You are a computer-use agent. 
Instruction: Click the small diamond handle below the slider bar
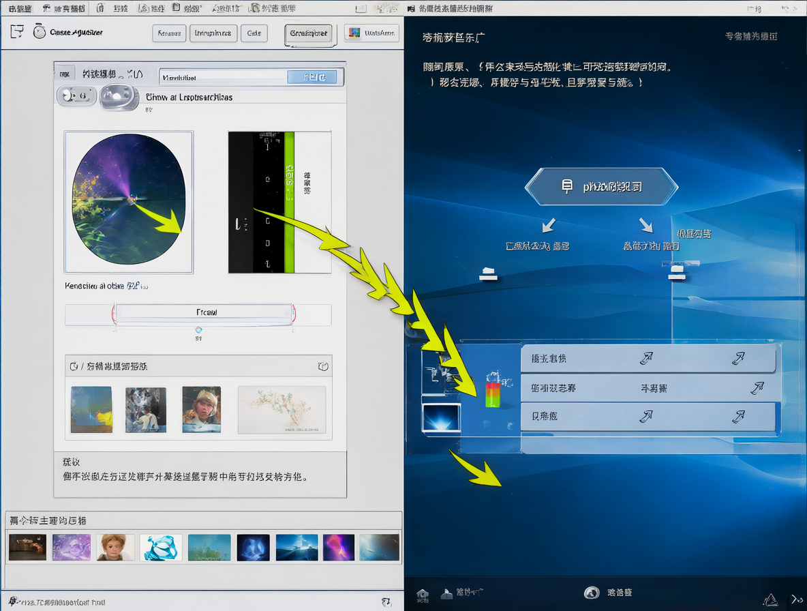coord(198,329)
